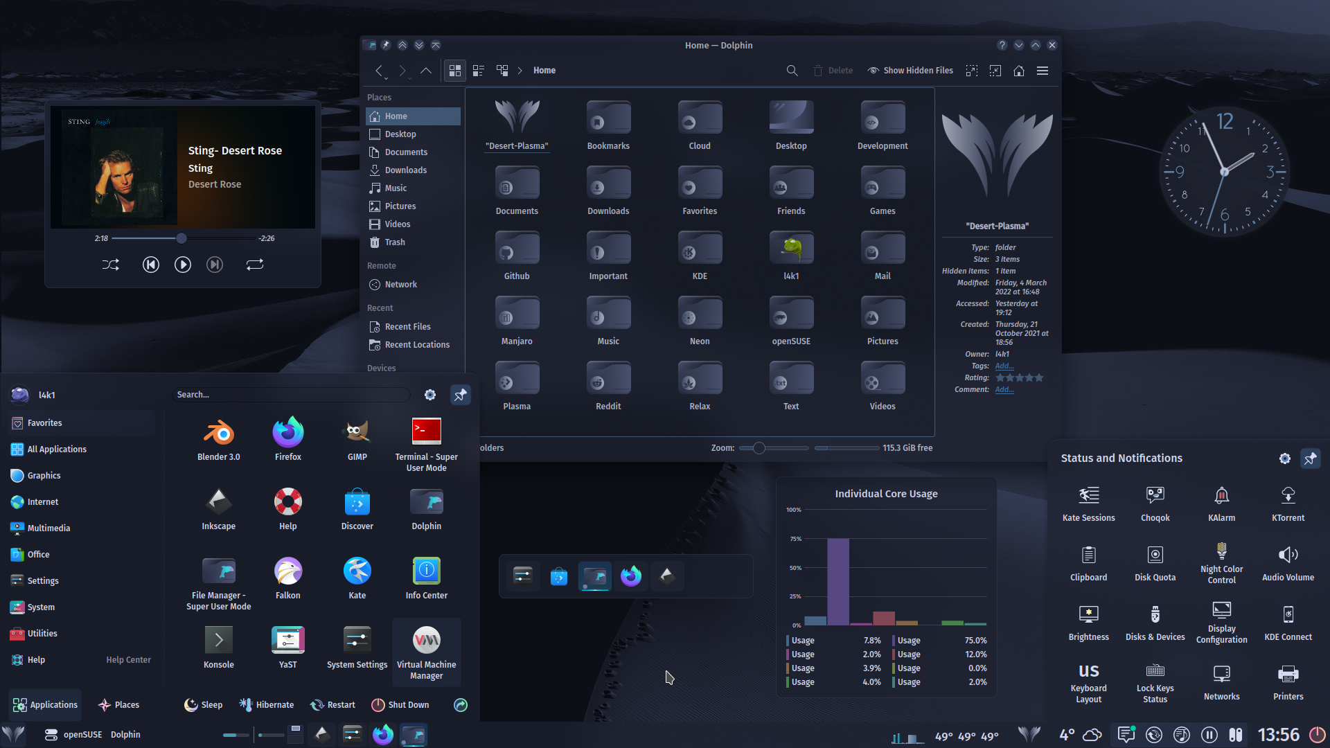
Task: Switch Dolphin to details tree view mode
Action: [502, 71]
